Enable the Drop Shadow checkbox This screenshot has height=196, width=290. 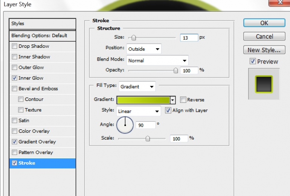pos(14,46)
